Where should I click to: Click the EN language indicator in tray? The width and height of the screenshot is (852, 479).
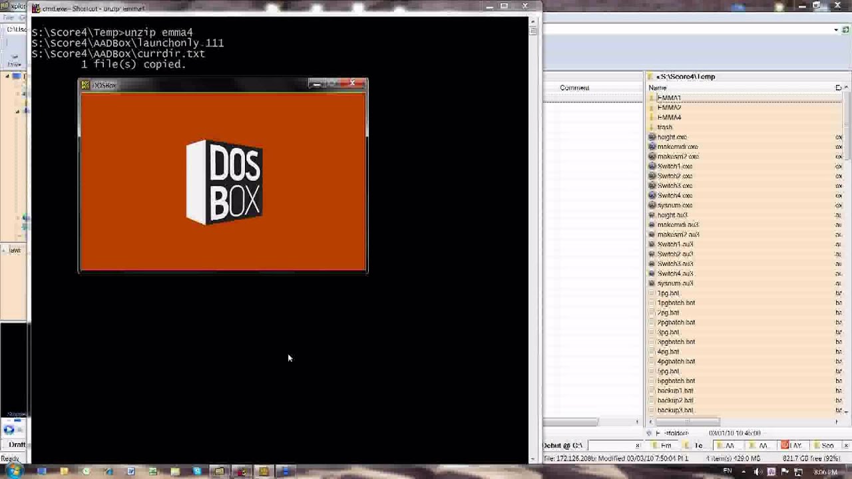point(728,471)
